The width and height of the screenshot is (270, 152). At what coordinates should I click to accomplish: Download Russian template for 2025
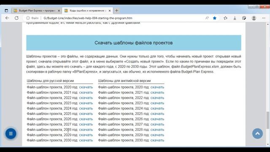click(x=86, y=114)
